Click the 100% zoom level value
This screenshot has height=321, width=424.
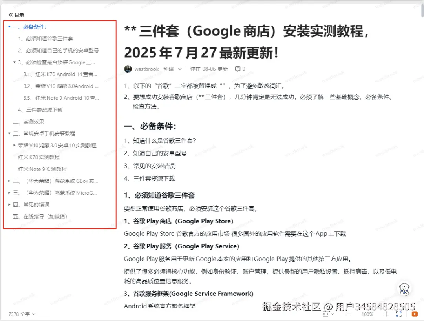[x=367, y=314]
